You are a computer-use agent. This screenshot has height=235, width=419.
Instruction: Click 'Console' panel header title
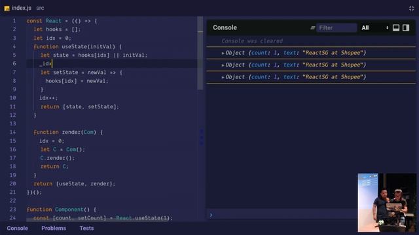tap(225, 27)
